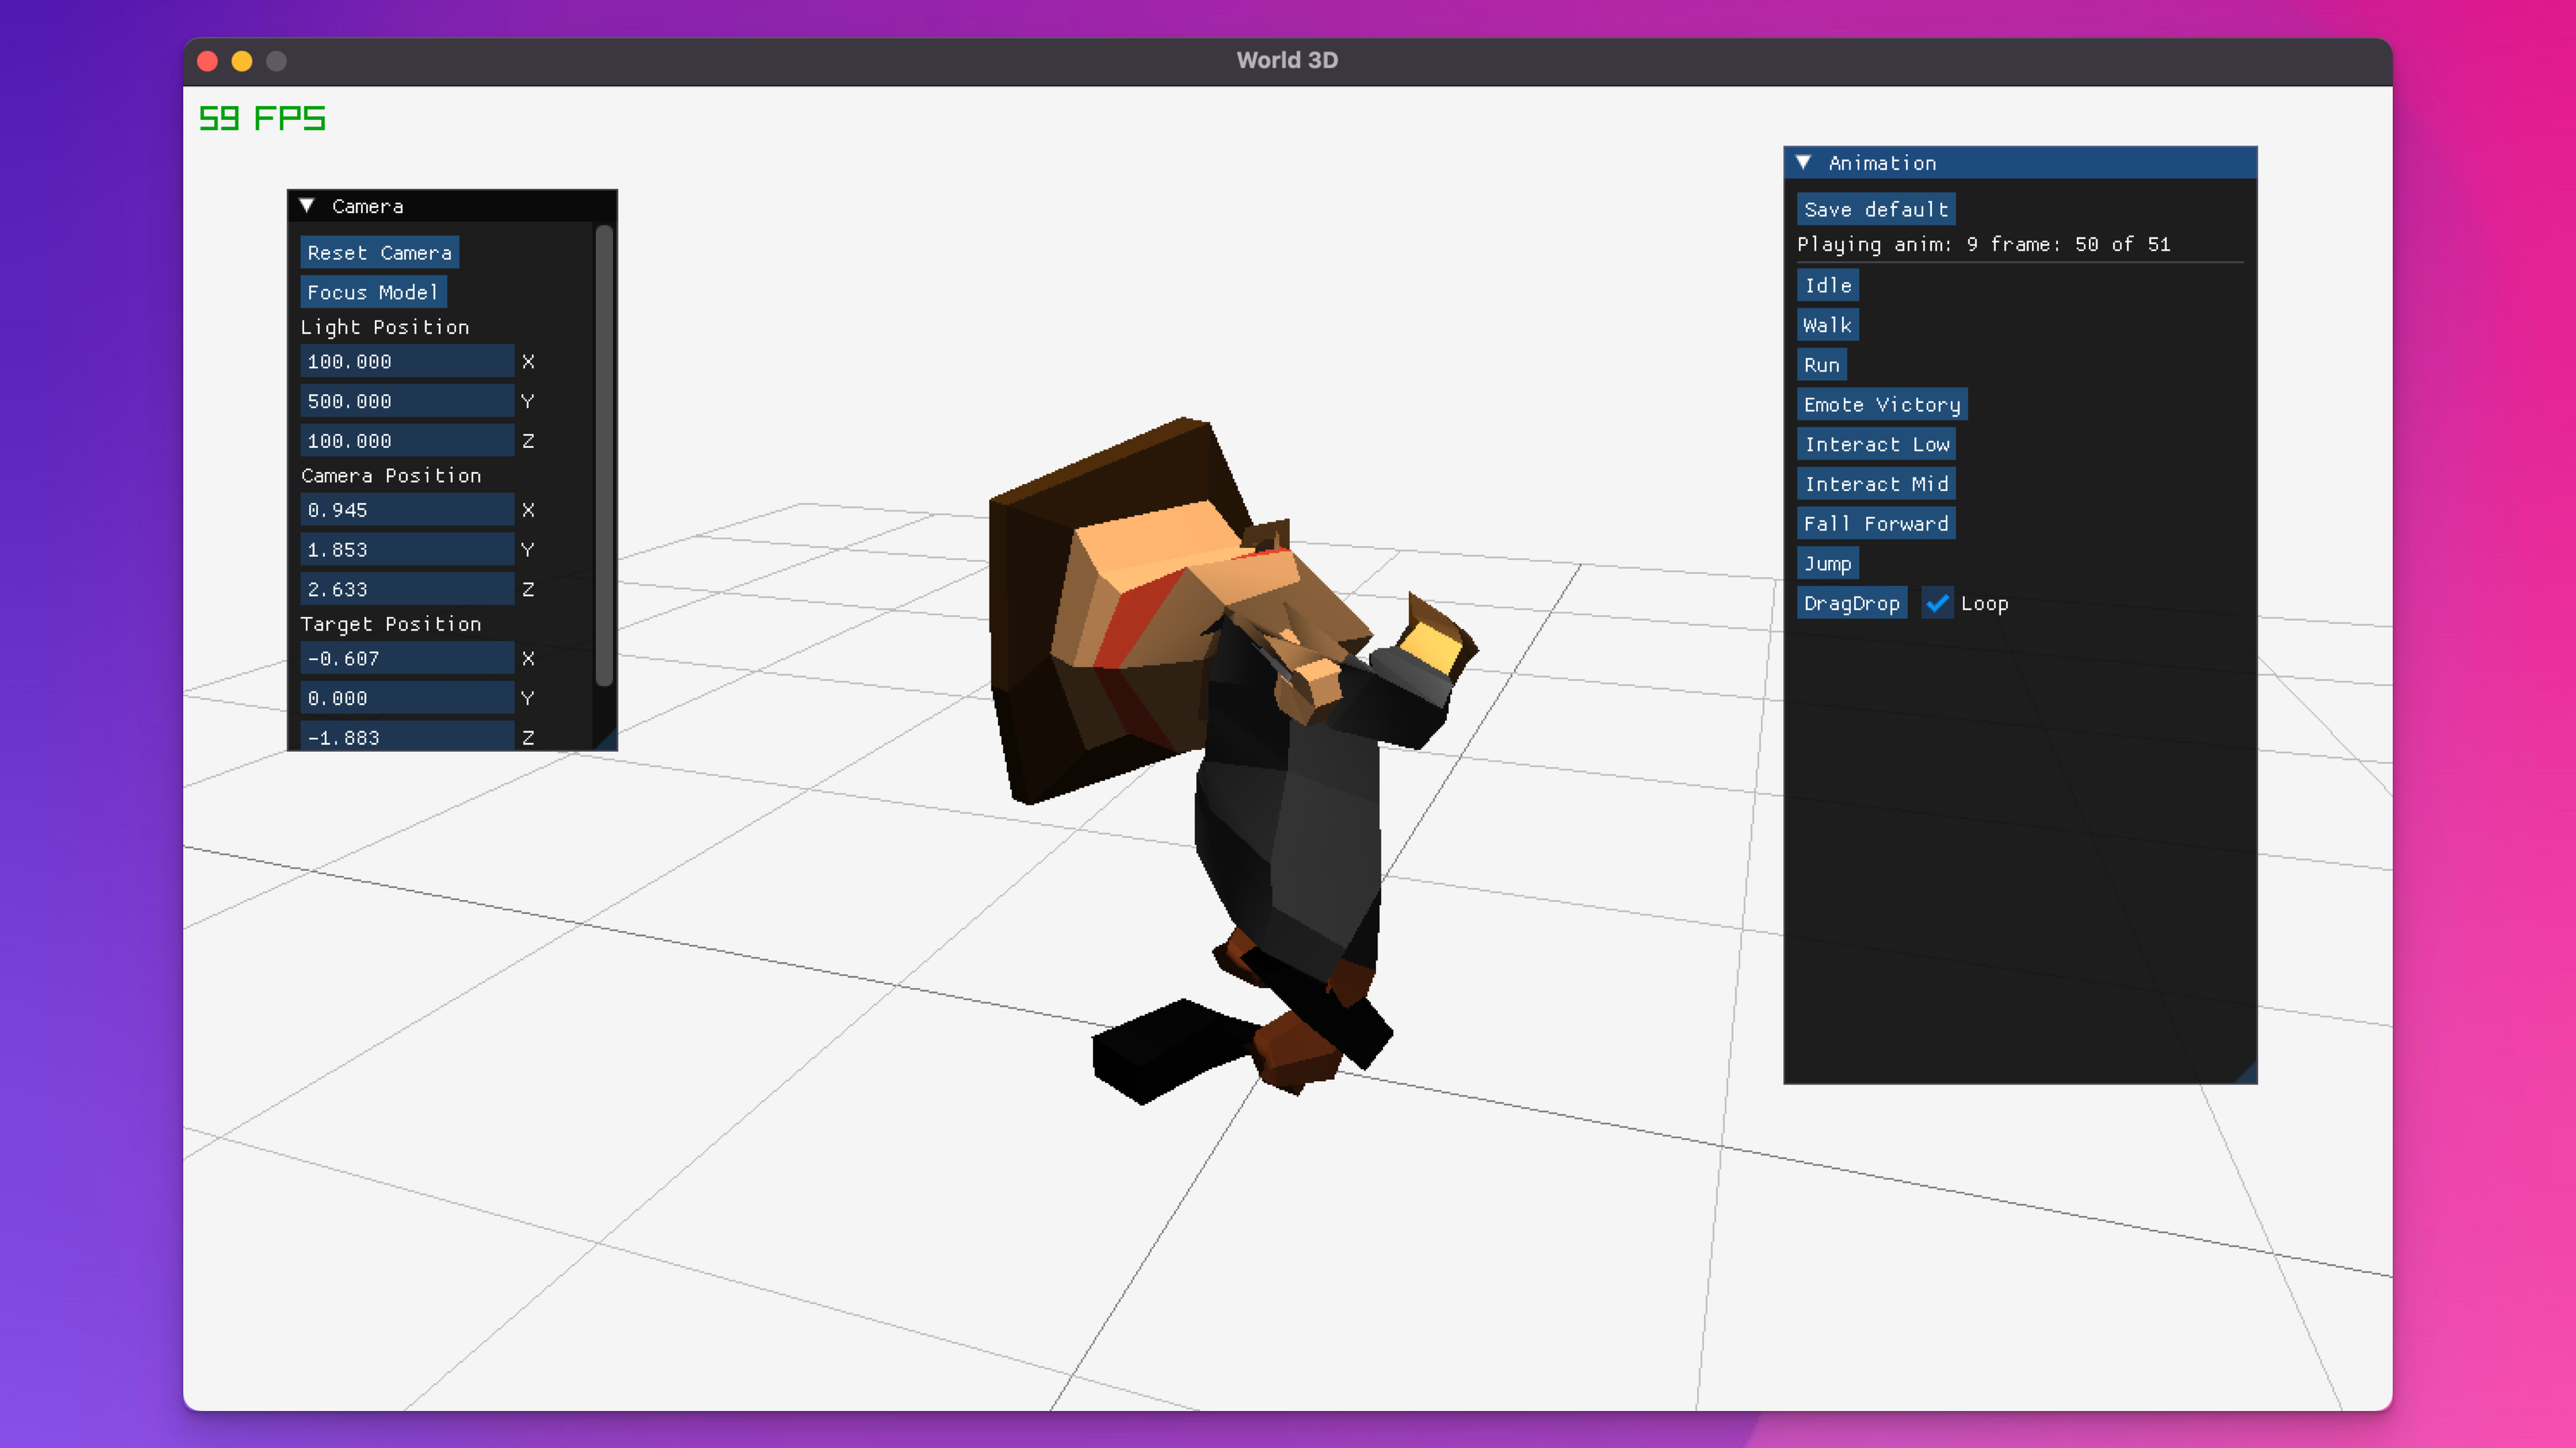Screen dimensions: 2576x1448
Task: Click the Reset Camera button
Action: 379,252
